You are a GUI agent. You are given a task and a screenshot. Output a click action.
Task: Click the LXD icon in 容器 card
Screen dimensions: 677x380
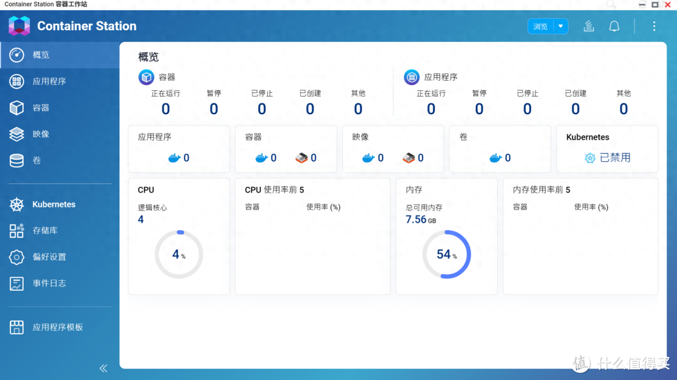[302, 157]
